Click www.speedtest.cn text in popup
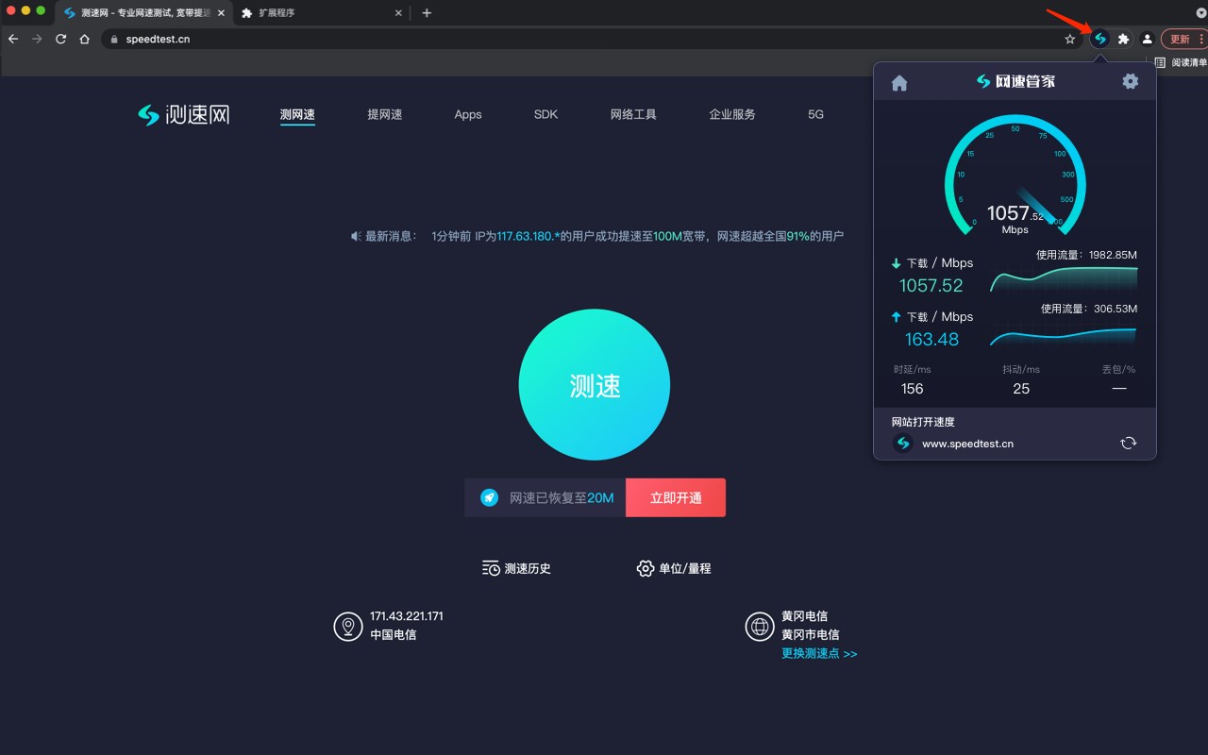Screen dimensions: 1208x755 [967, 444]
